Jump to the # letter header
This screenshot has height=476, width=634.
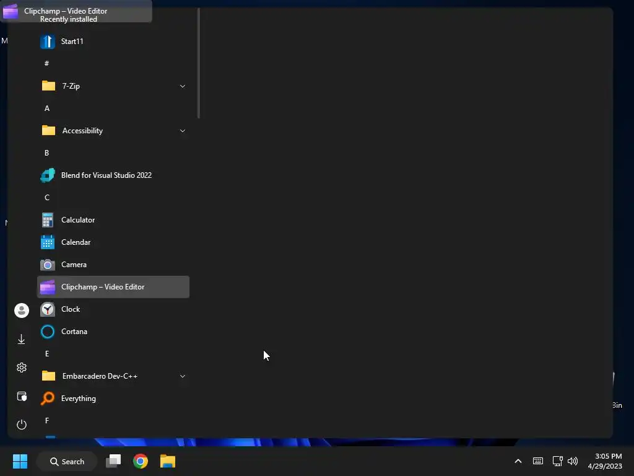point(47,63)
